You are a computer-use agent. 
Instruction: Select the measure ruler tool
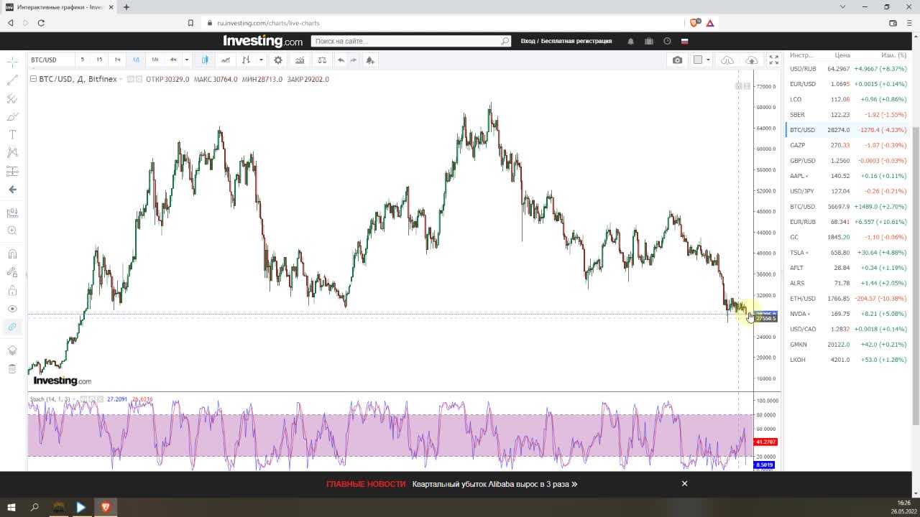pyautogui.click(x=12, y=213)
